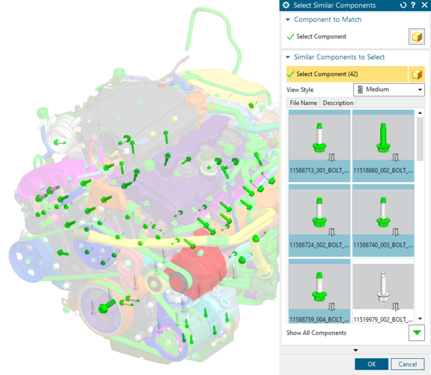Click the green Show All Components arrow

pos(416,333)
